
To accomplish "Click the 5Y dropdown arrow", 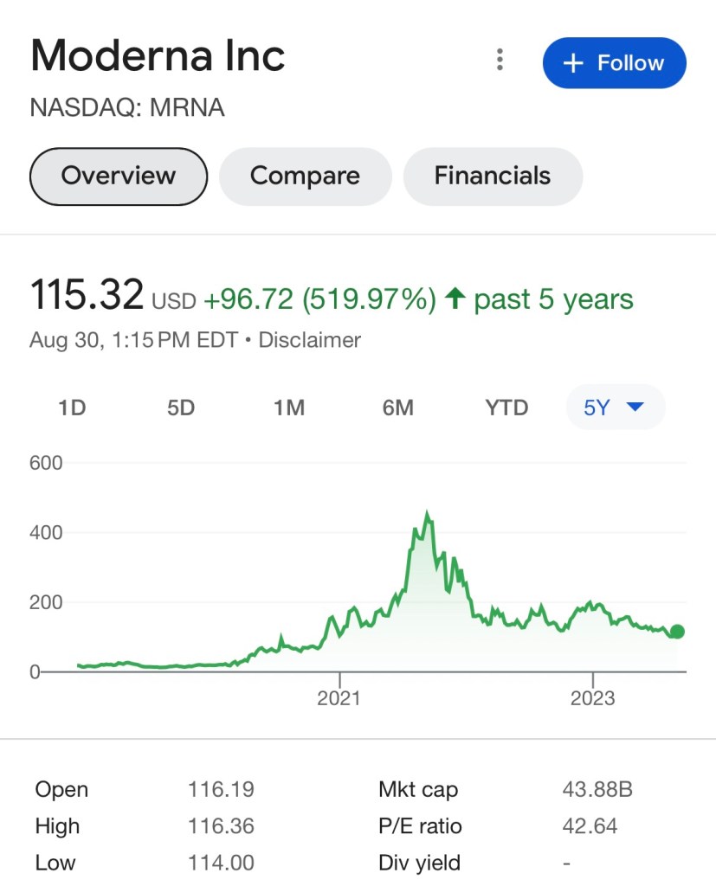I will [635, 407].
